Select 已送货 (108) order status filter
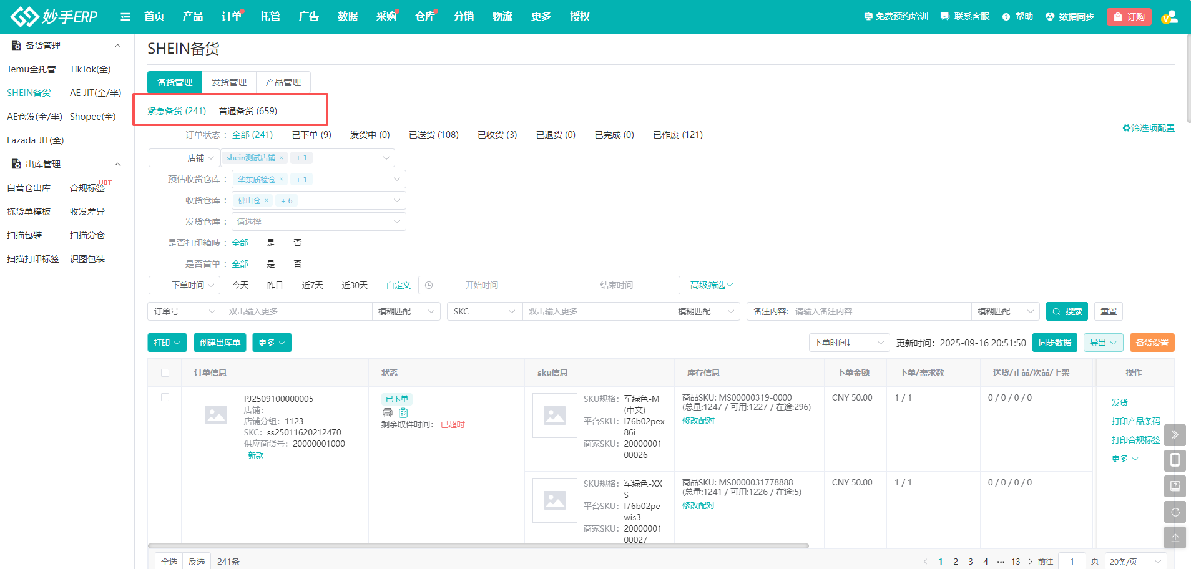Image resolution: width=1191 pixels, height=569 pixels. pyautogui.click(x=434, y=135)
